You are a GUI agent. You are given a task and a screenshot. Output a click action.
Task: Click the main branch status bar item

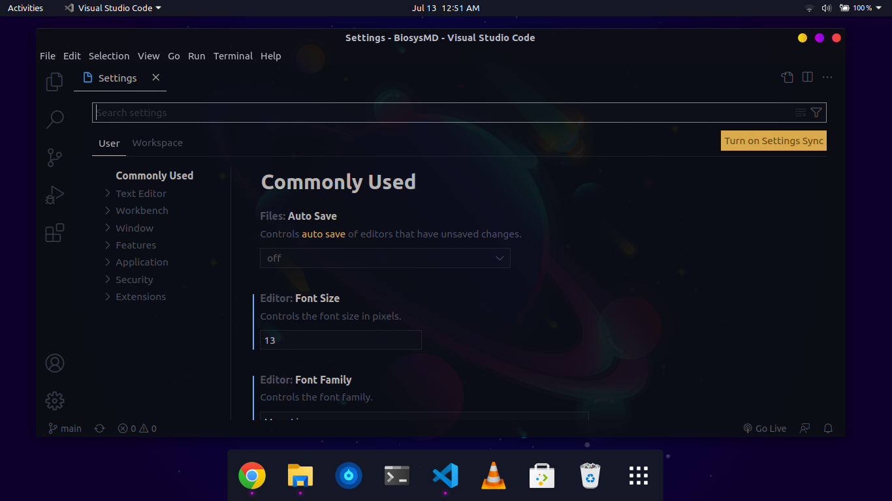pyautogui.click(x=65, y=429)
